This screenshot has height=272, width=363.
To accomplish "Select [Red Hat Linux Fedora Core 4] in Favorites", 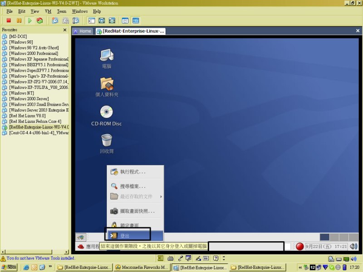I will click(35, 121).
